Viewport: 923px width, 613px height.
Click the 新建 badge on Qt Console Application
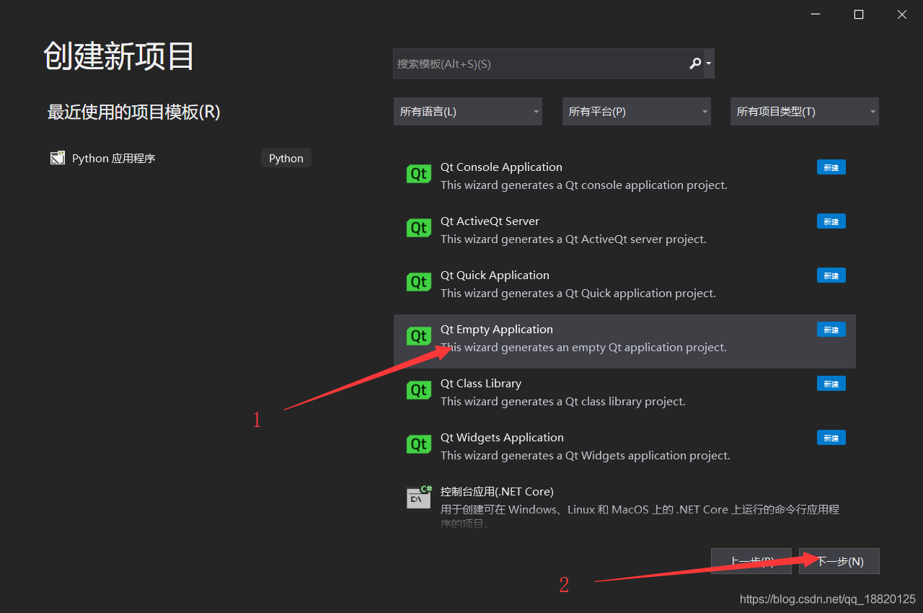(x=831, y=167)
